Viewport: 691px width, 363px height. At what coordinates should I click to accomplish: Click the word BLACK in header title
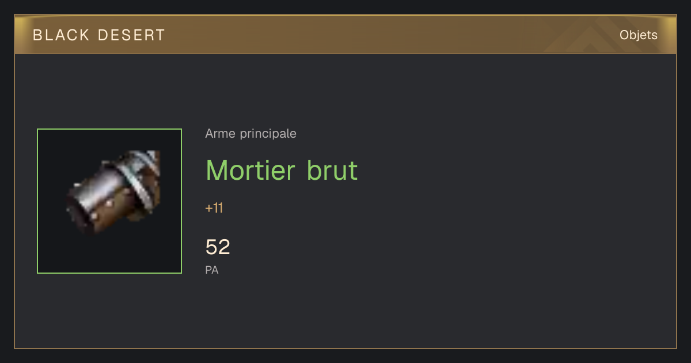click(61, 35)
